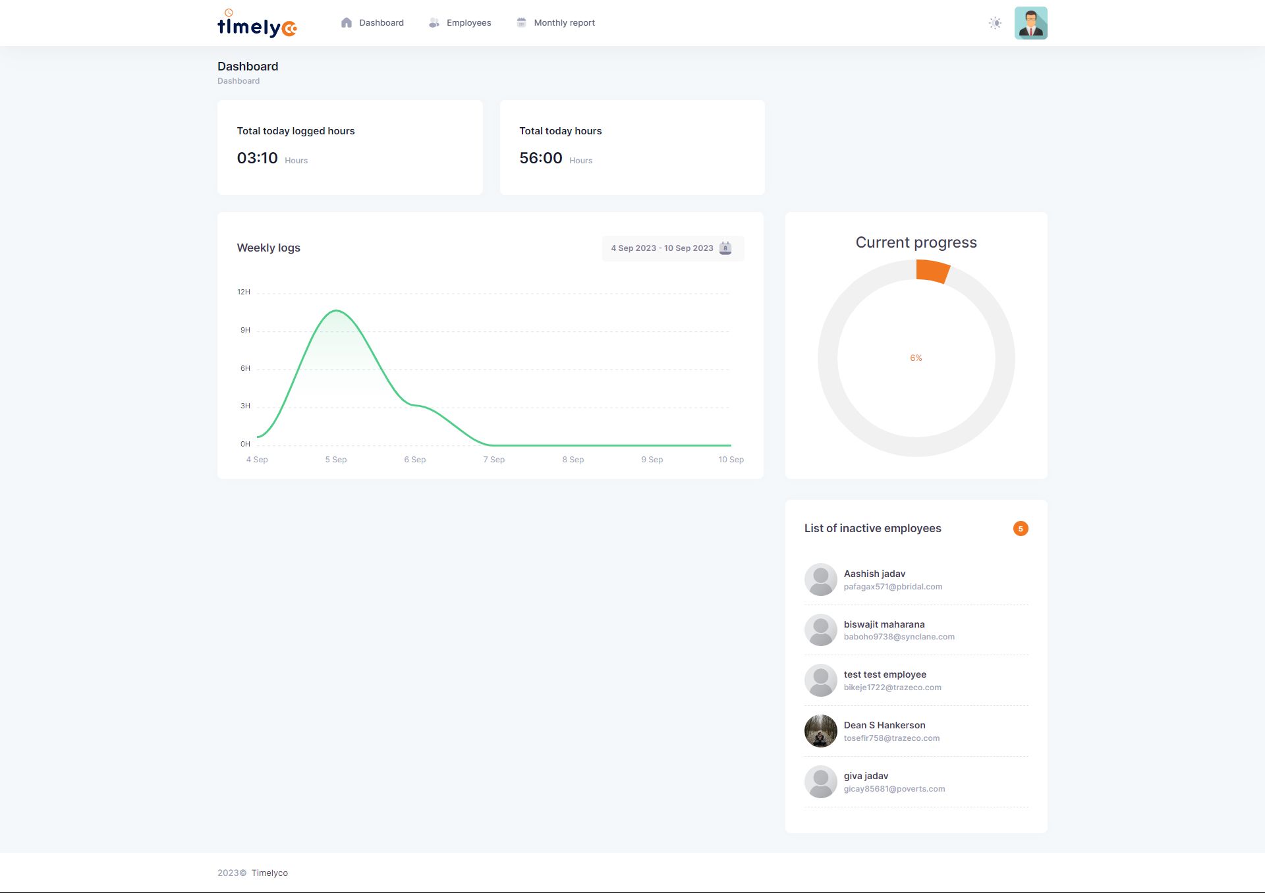Click the inactive employees count badge
1265x893 pixels.
[x=1021, y=528]
